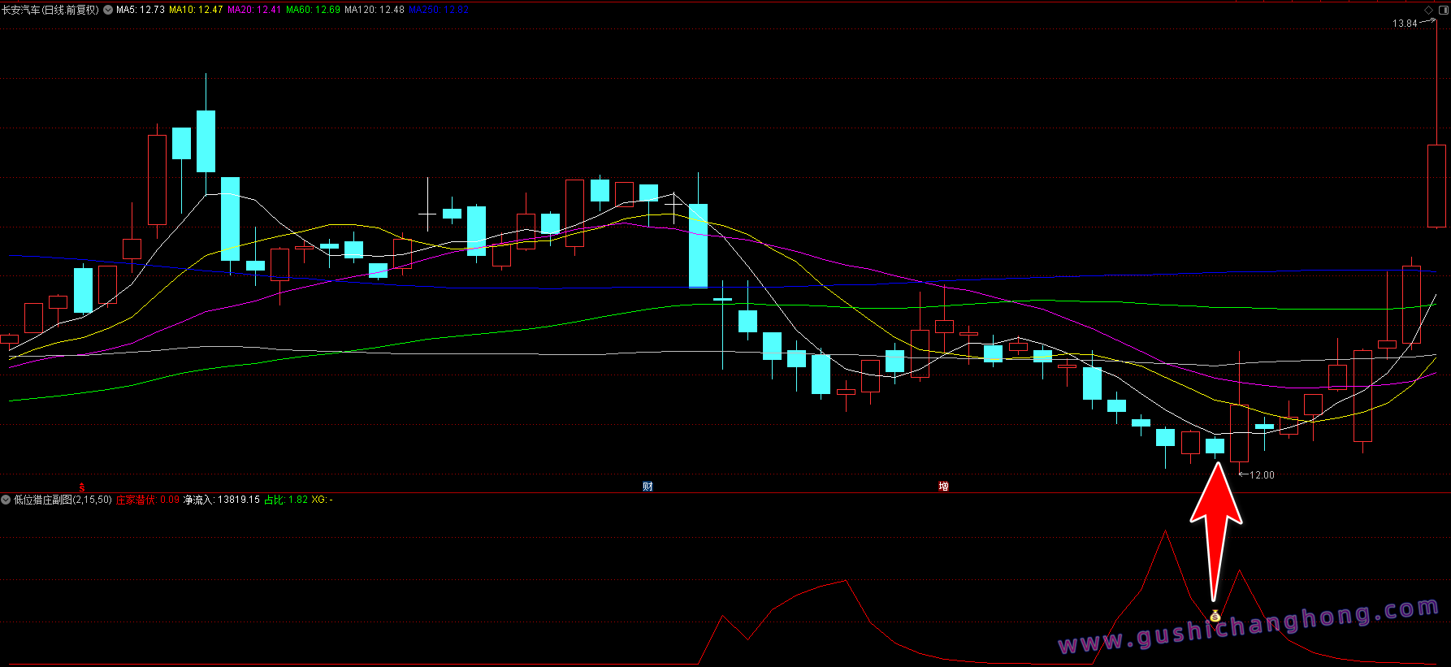Select the magenta MA20 indicator label
Viewport: 1451px width, 667px height.
(x=254, y=10)
